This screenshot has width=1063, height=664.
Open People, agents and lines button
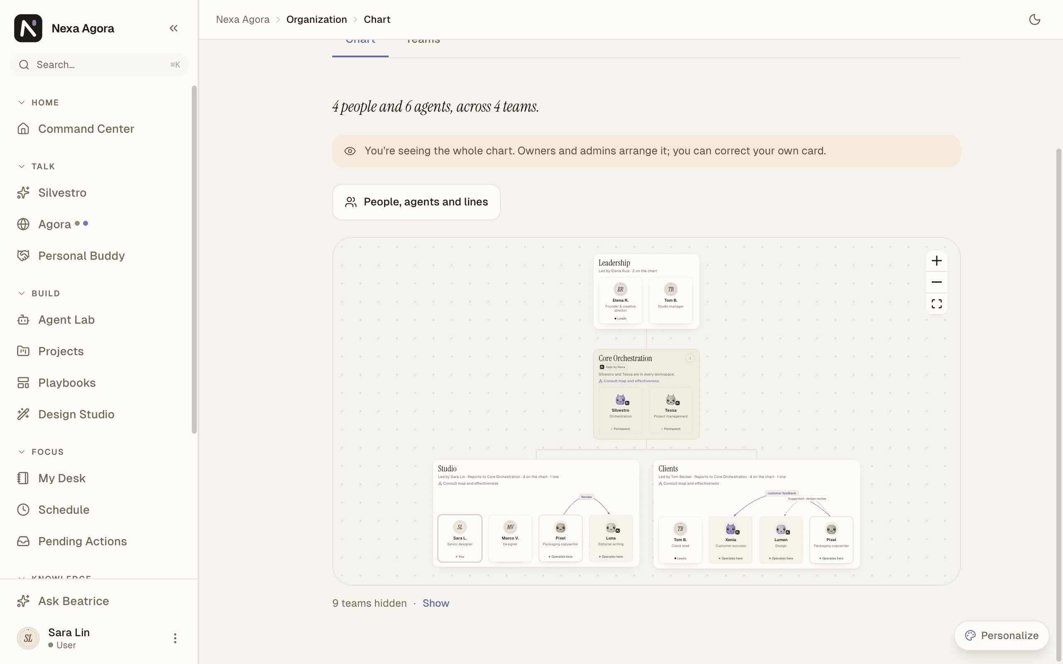click(x=416, y=202)
